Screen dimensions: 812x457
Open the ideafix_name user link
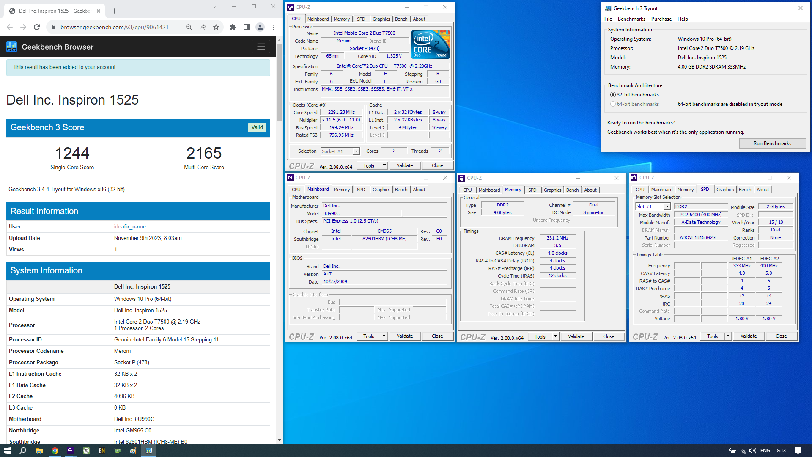click(x=130, y=227)
